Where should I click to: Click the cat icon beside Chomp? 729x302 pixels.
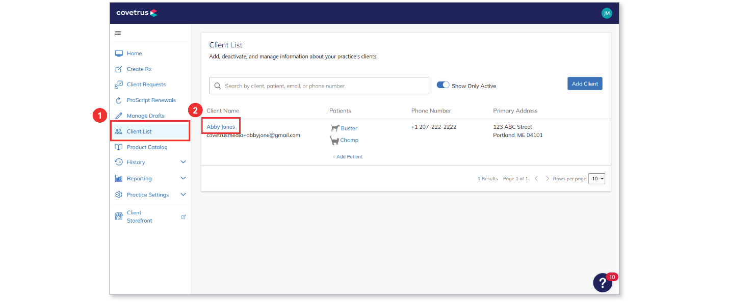[x=334, y=140]
